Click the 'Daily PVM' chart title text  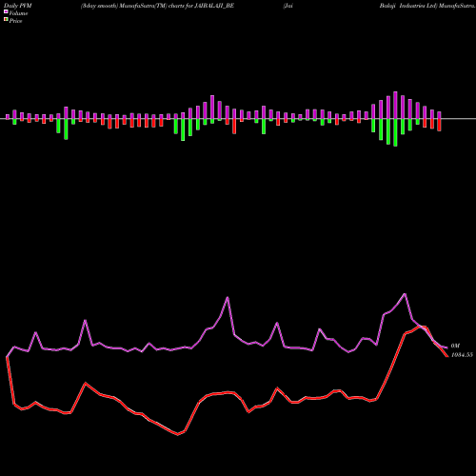point(18,6)
